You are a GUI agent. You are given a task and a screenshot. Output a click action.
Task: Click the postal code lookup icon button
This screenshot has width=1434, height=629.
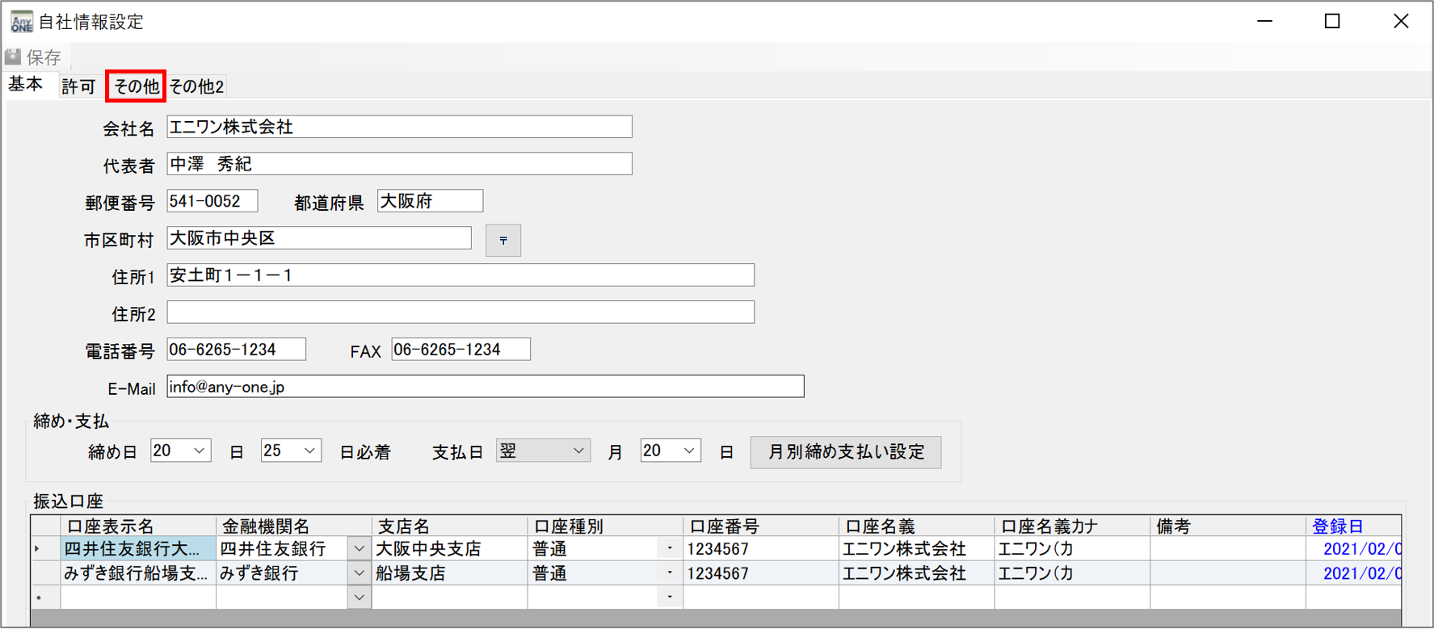(x=503, y=241)
